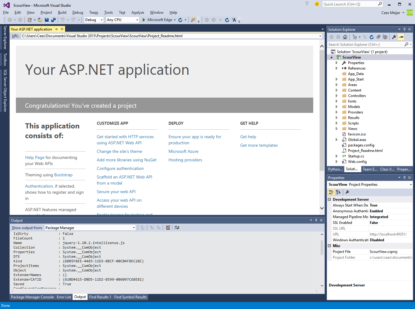Click the Refresh icon in Solution Explorer toolbar
Viewport: 415px width, 309px height.
click(372, 37)
